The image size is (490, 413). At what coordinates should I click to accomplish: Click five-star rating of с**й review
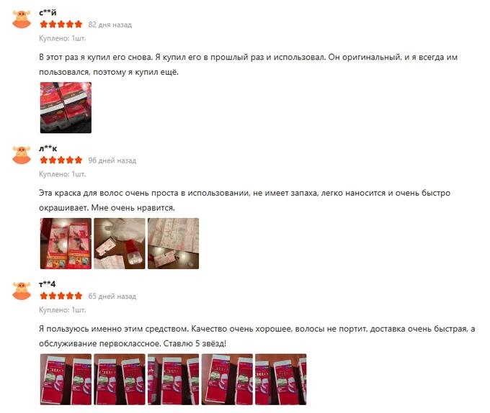(x=61, y=24)
